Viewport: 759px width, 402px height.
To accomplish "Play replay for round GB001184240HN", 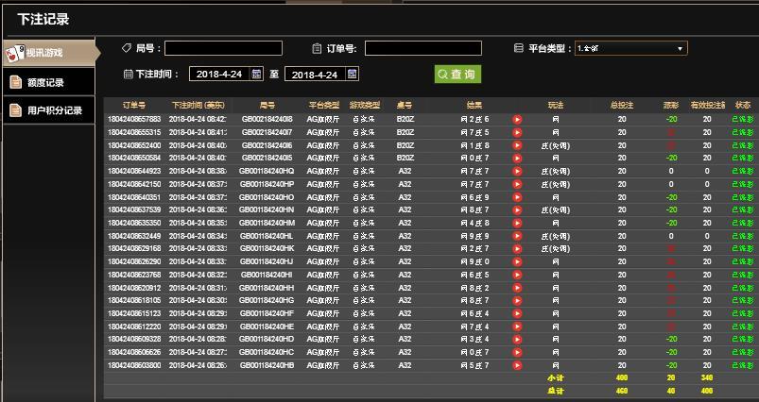I will pyautogui.click(x=517, y=210).
